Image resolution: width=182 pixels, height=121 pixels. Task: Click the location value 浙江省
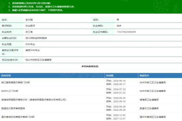coord(29,32)
